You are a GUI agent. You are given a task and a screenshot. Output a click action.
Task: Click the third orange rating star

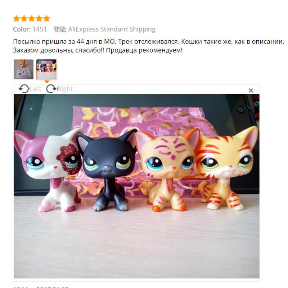click(32, 19)
